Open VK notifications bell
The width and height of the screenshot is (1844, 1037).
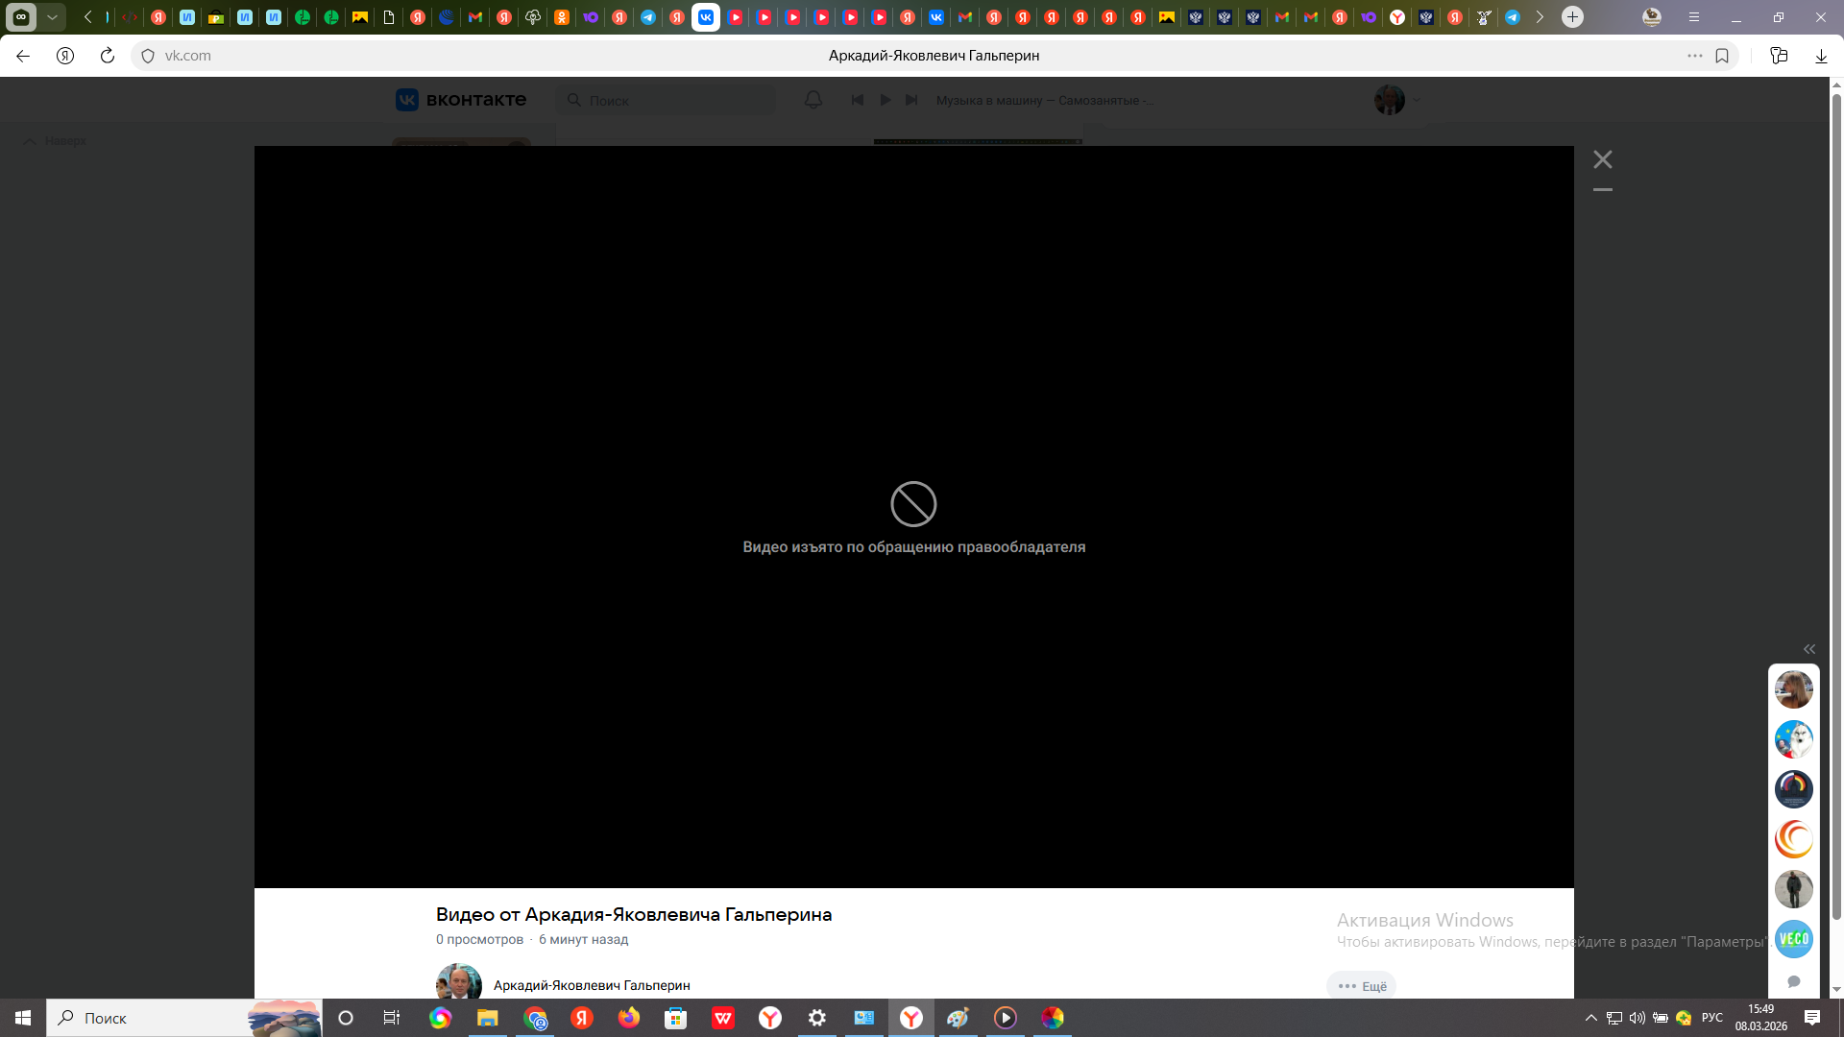(x=813, y=100)
